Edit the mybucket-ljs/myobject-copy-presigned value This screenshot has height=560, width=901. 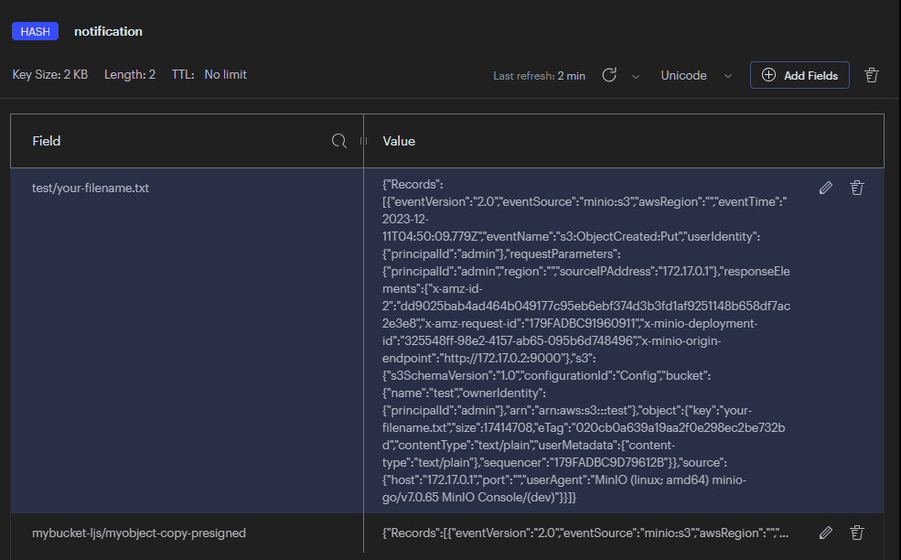pos(826,532)
